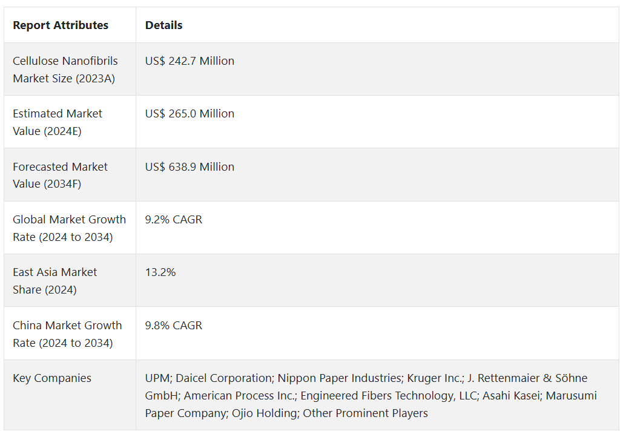Click the US$ 265.0 Million value
This screenshot has height=437, width=626.
tap(189, 114)
